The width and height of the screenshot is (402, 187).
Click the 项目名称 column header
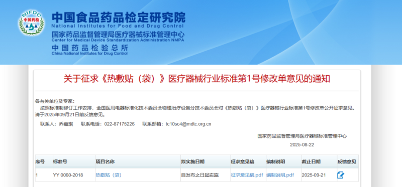pyautogui.click(x=105, y=162)
